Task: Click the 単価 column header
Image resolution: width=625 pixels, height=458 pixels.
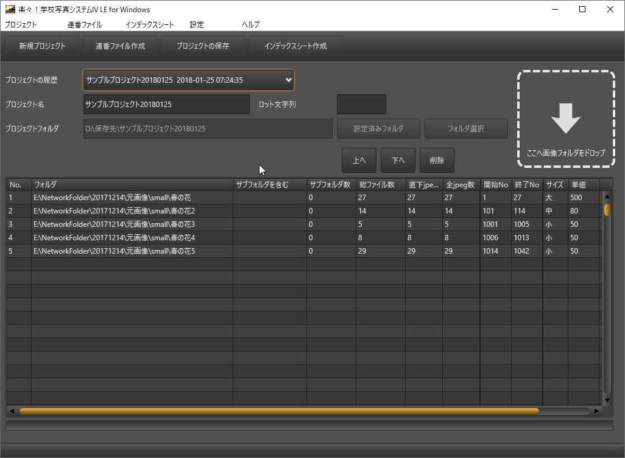Action: click(584, 185)
